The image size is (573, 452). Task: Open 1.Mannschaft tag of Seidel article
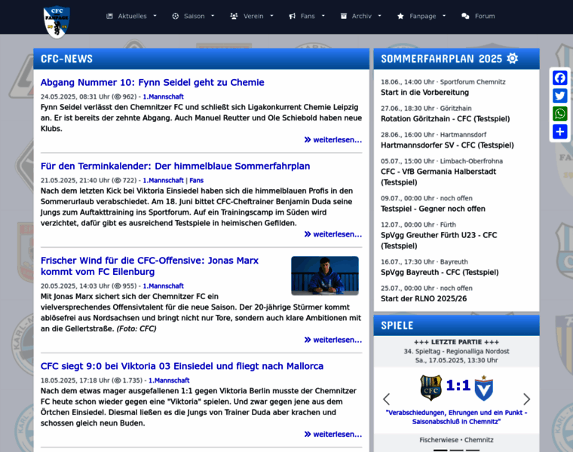click(163, 96)
